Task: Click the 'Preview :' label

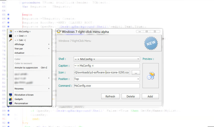Action: [148, 59]
